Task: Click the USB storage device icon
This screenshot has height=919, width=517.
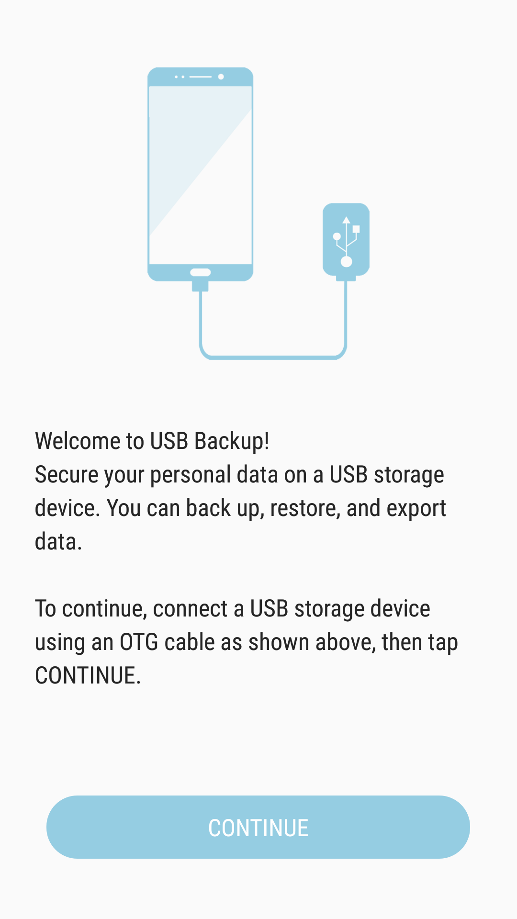Action: pyautogui.click(x=346, y=240)
